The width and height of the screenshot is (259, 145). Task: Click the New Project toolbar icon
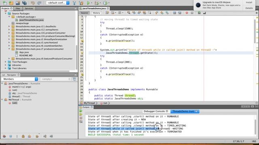[11, 3]
